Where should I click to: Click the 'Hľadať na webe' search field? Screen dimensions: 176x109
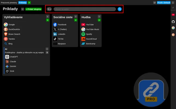click(x=85, y=9)
